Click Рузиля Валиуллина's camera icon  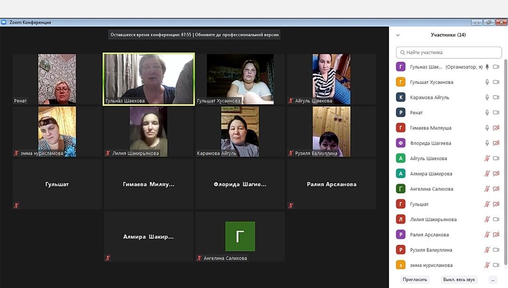click(x=496, y=250)
